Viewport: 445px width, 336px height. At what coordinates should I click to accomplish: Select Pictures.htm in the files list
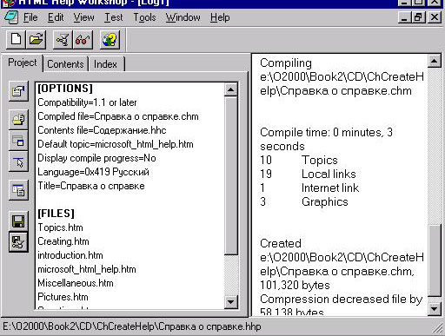[x=63, y=297]
